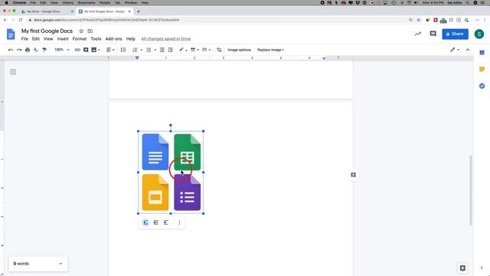Show the document outline icon
490x276 pixels.
[13, 72]
